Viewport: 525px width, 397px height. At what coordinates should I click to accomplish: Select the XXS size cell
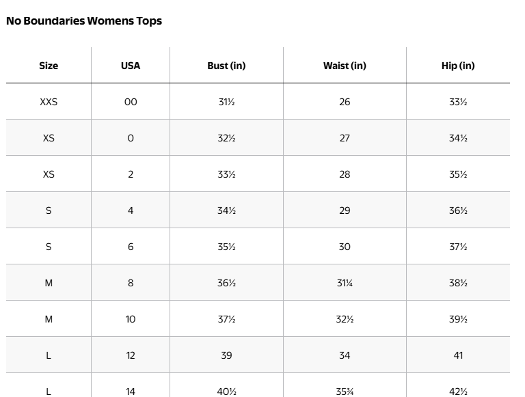point(49,102)
